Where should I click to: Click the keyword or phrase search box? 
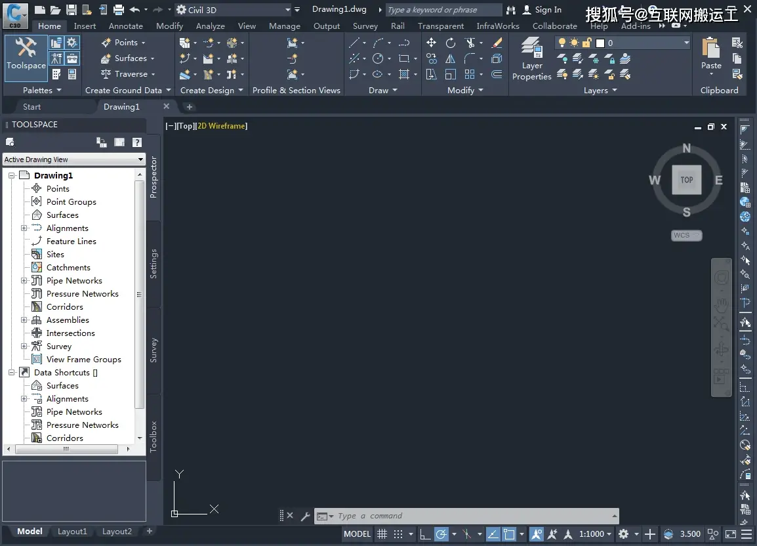click(443, 10)
